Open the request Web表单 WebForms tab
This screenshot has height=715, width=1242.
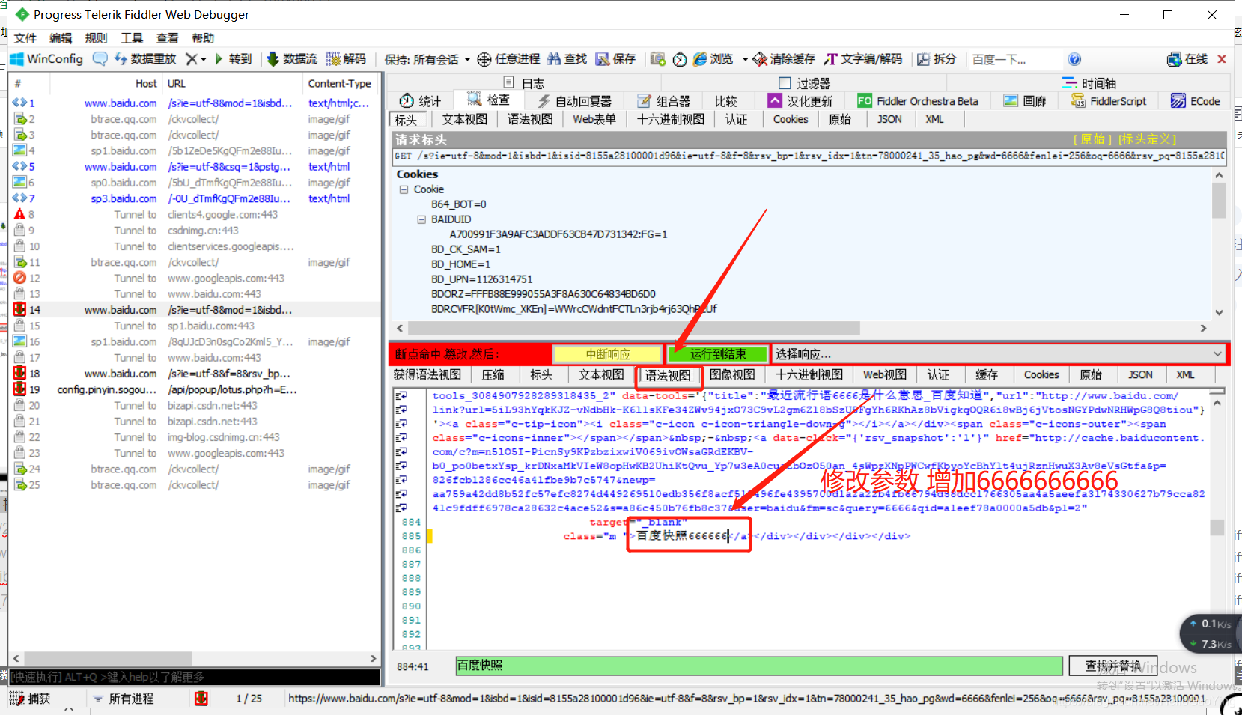point(594,119)
